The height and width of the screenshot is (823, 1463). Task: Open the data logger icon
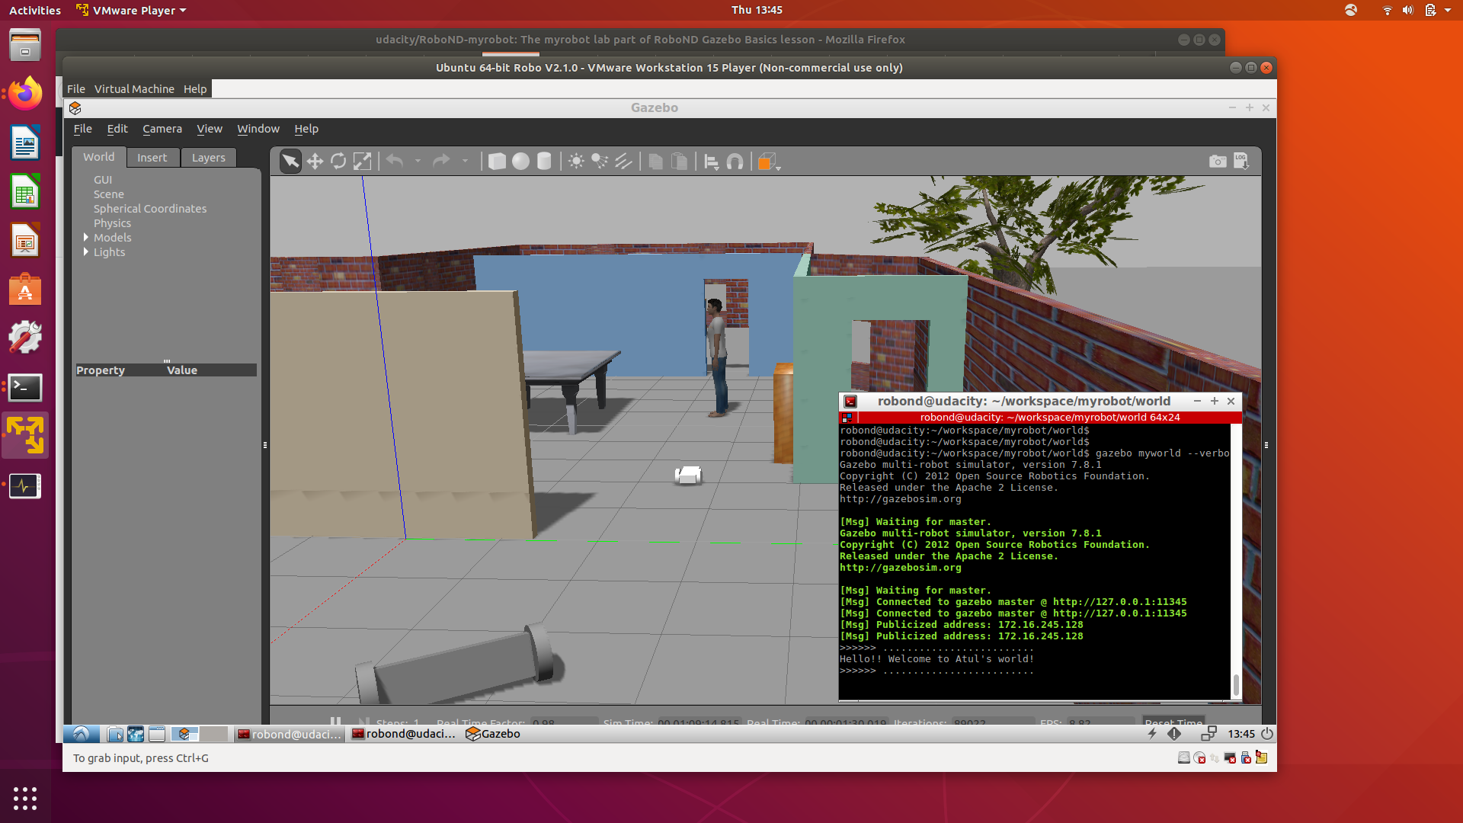1241,162
